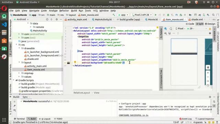Switch editor to Split view
Viewport: 220px width, 124px height.
pyautogui.click(x=199, y=24)
